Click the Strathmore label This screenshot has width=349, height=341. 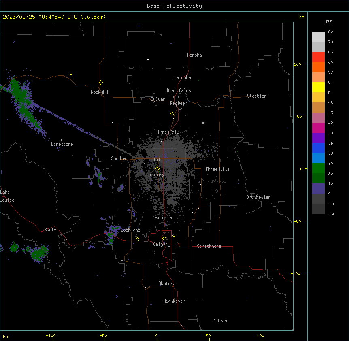click(x=209, y=246)
